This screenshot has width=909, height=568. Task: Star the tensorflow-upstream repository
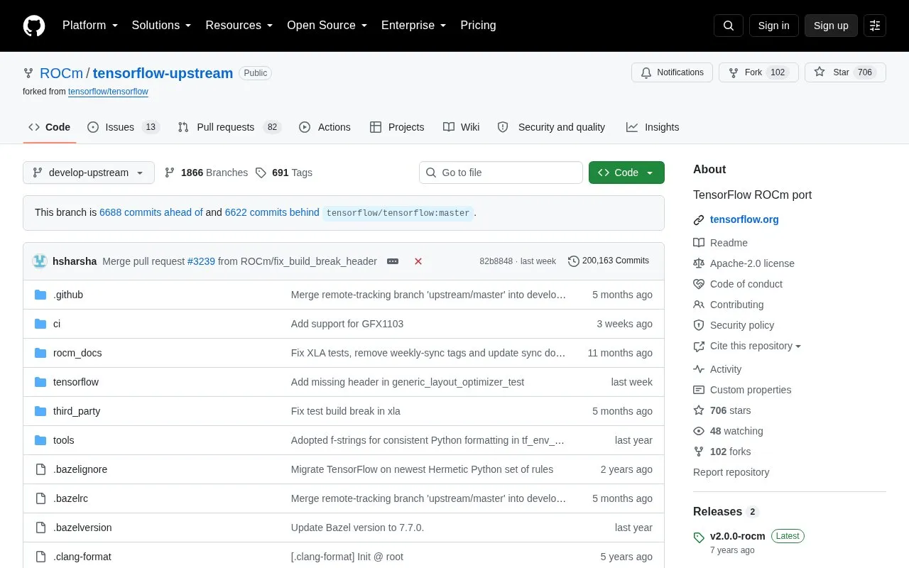(x=845, y=72)
